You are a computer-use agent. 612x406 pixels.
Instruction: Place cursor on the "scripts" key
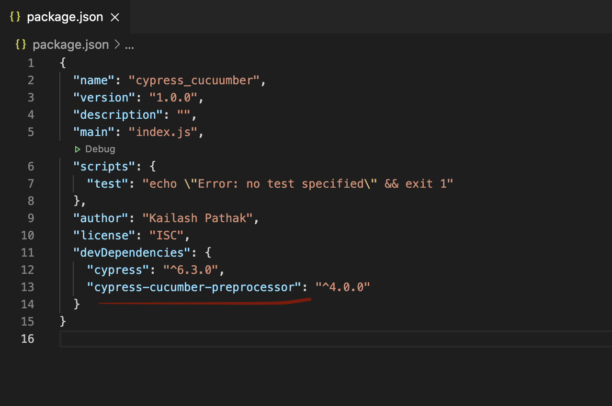coord(101,167)
